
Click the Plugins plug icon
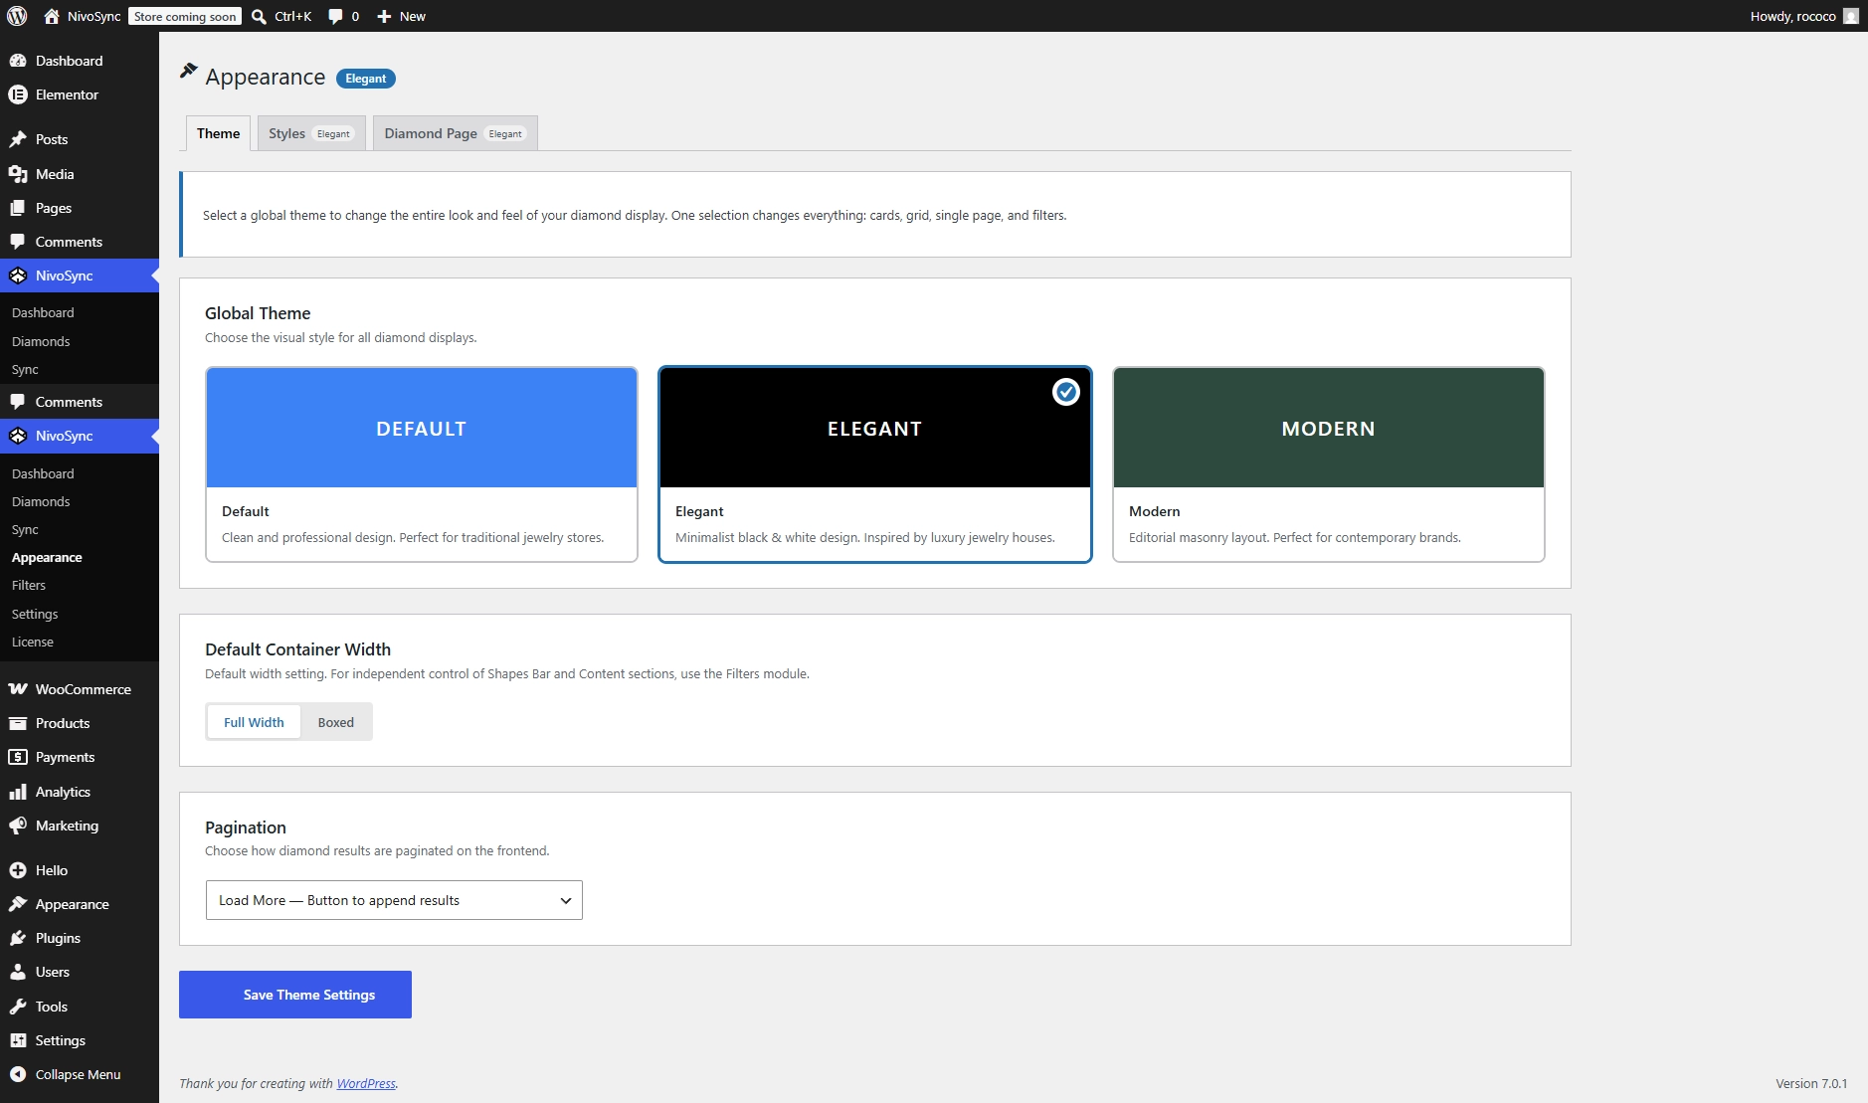(x=18, y=938)
